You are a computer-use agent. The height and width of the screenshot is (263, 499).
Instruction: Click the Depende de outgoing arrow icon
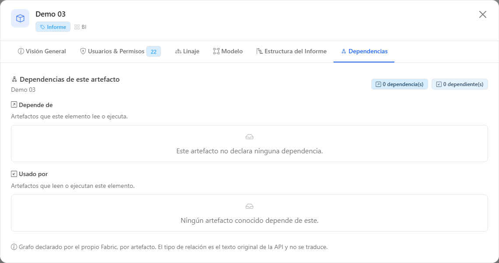14,104
